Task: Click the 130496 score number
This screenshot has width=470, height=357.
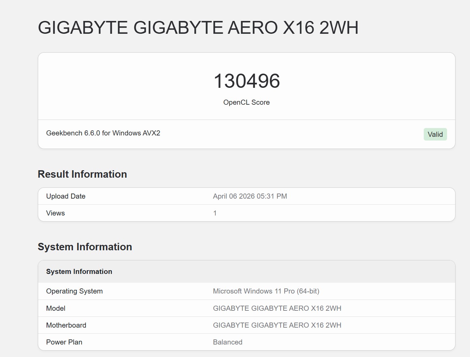Action: click(246, 81)
